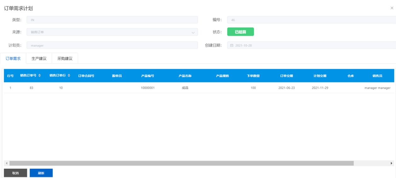
Task: Click the 计划员 field showing manager
Action: tap(112, 45)
